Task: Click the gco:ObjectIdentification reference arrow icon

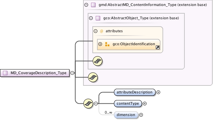Action: 158,47
